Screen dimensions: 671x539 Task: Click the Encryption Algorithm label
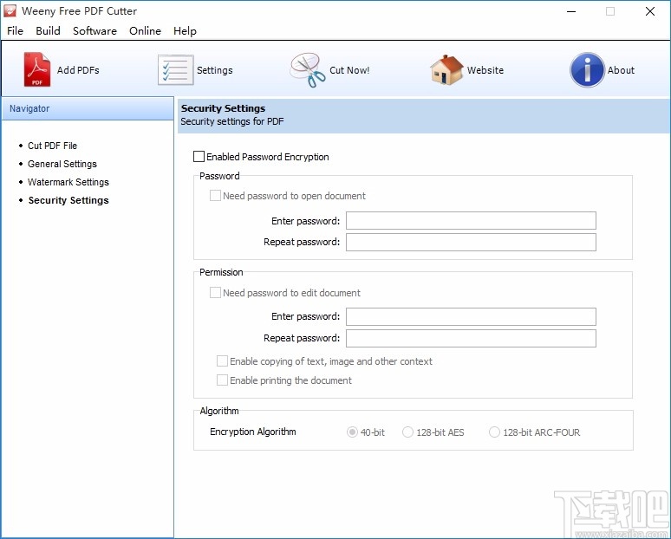[x=252, y=432]
